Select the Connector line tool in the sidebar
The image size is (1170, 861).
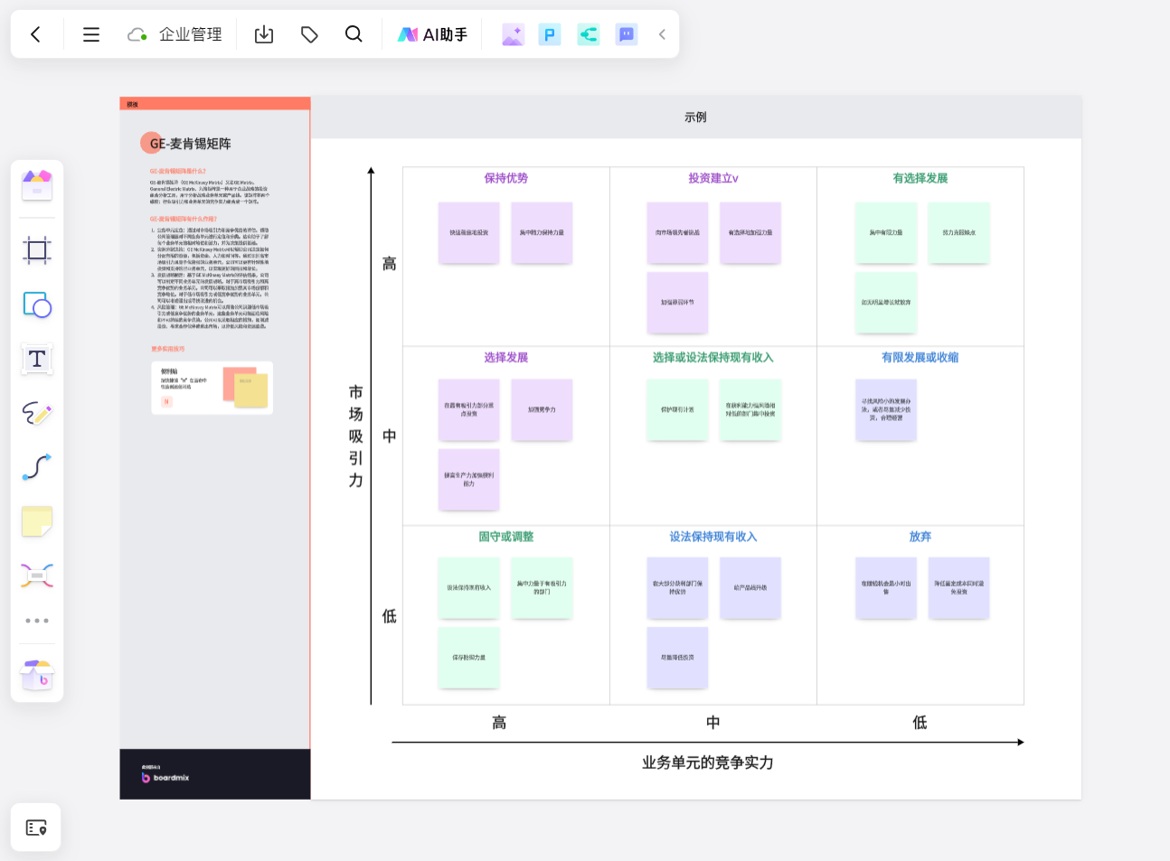(x=37, y=467)
